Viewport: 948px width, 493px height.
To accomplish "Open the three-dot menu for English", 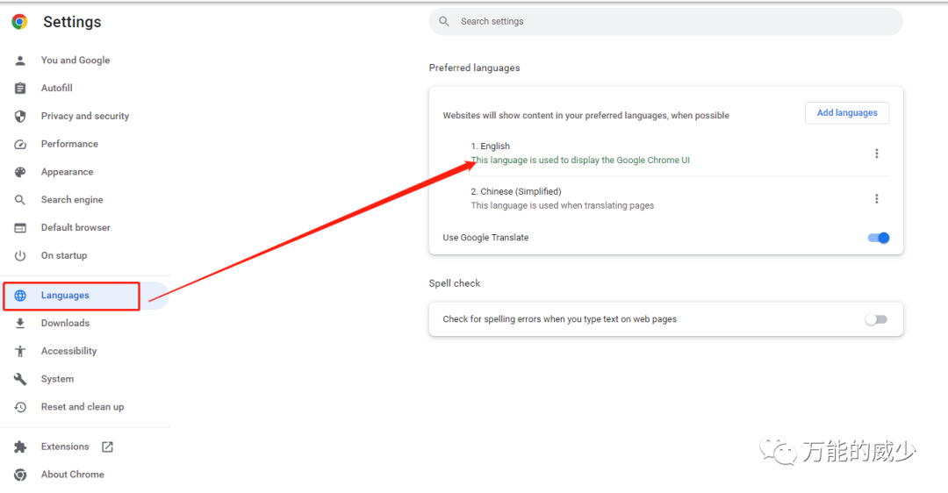I will [x=877, y=154].
